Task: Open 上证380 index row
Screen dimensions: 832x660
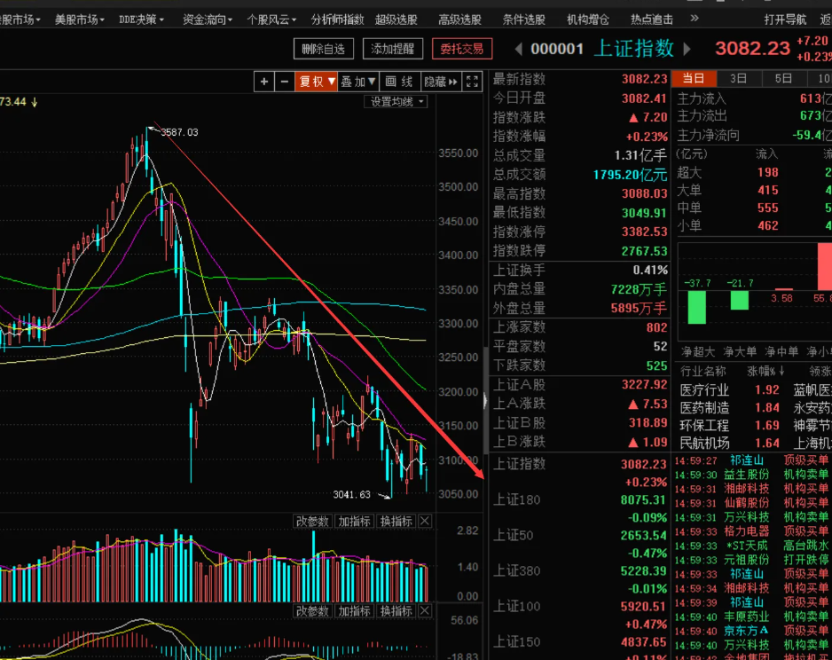Action: (x=580, y=578)
